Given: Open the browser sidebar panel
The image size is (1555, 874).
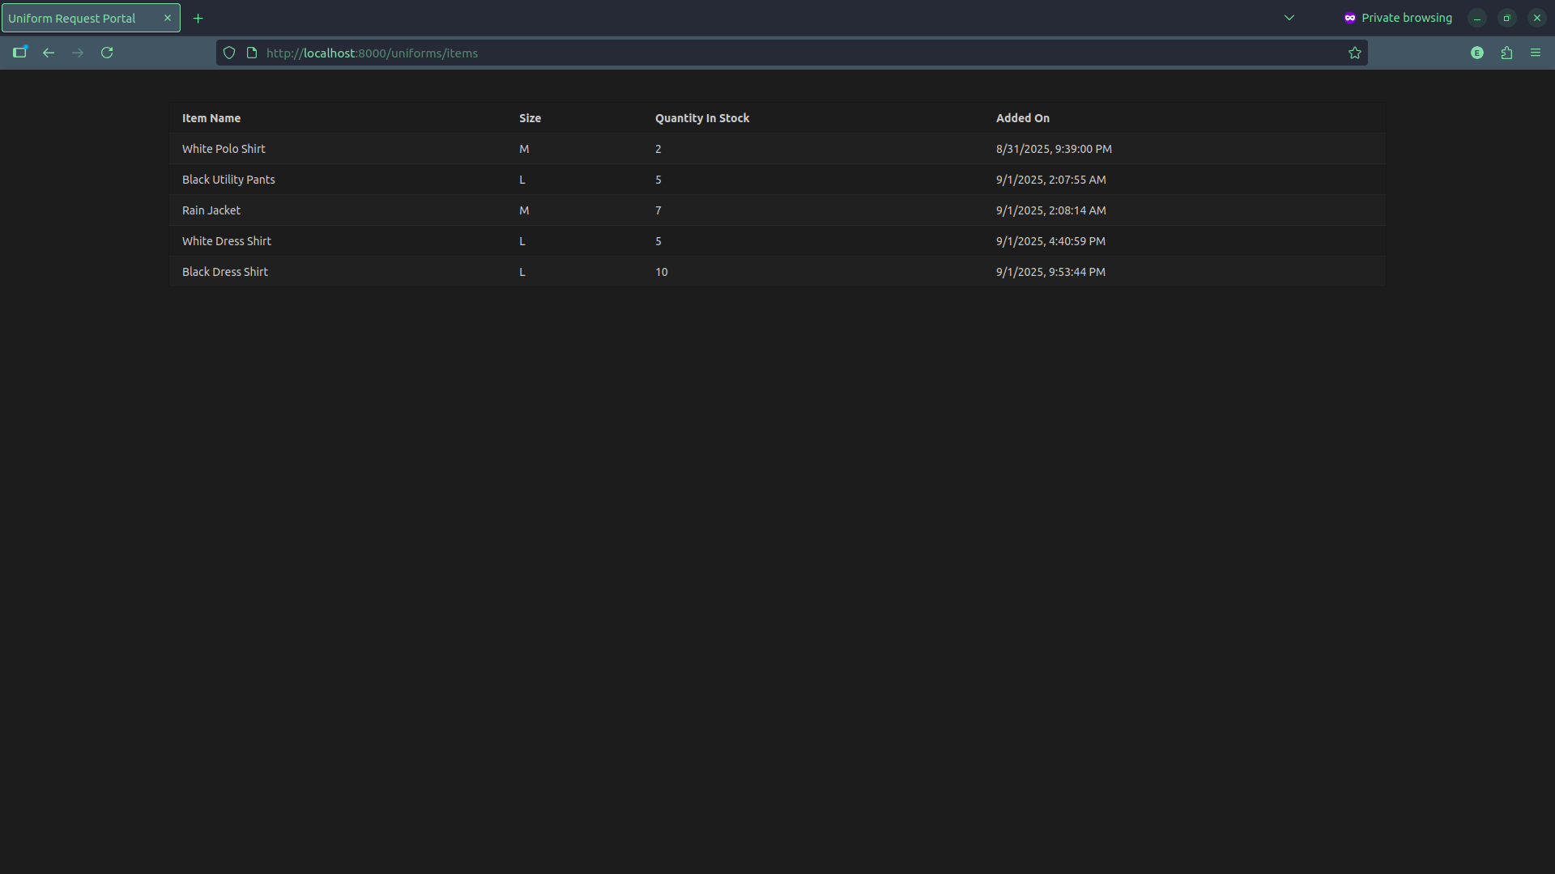Looking at the screenshot, I should tap(20, 52).
